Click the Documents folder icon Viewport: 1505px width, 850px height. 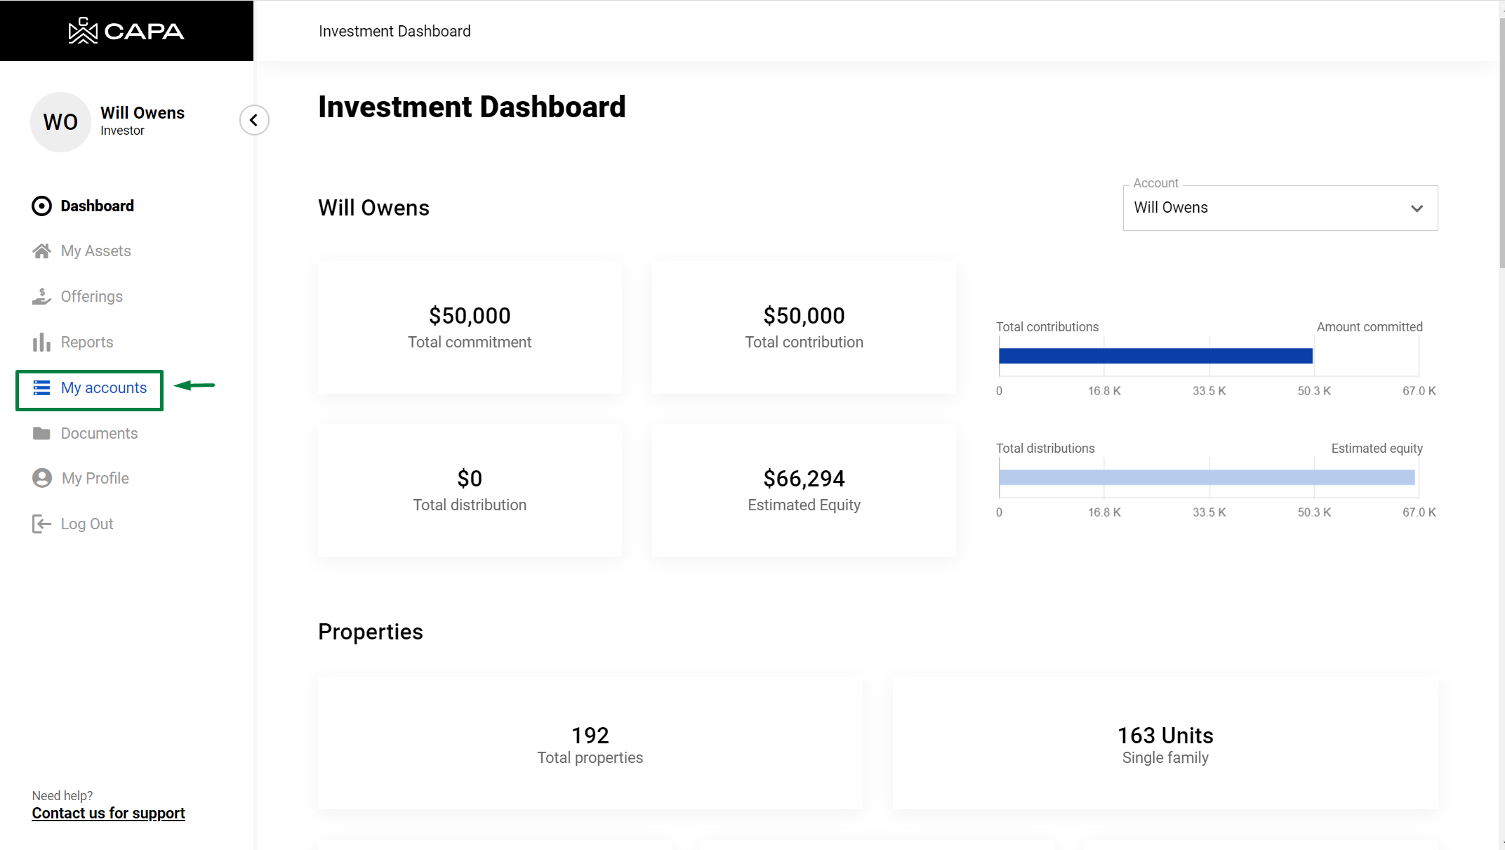[41, 433]
